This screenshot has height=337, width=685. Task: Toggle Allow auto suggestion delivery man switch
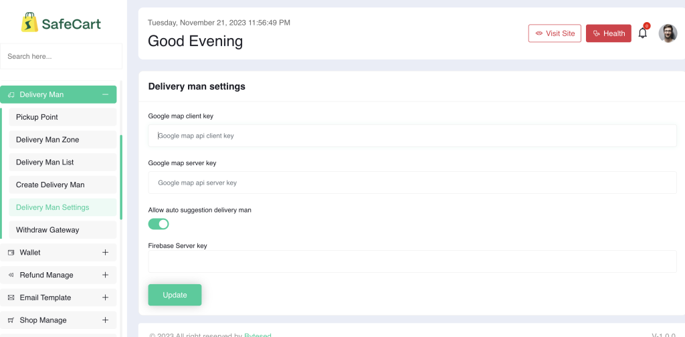(x=158, y=224)
